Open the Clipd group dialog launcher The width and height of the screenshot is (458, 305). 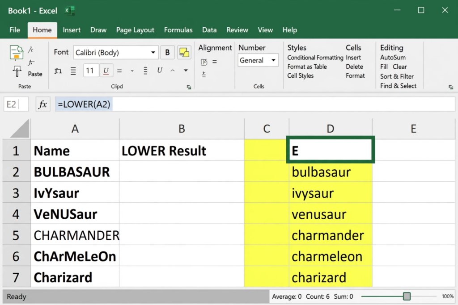tap(189, 87)
